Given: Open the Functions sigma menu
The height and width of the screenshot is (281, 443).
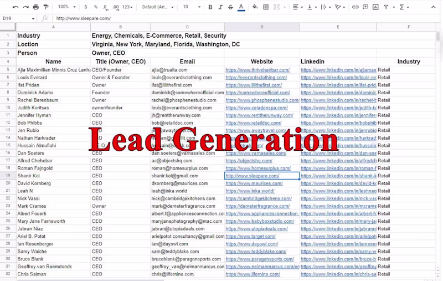Looking at the screenshot, I should click(404, 7).
